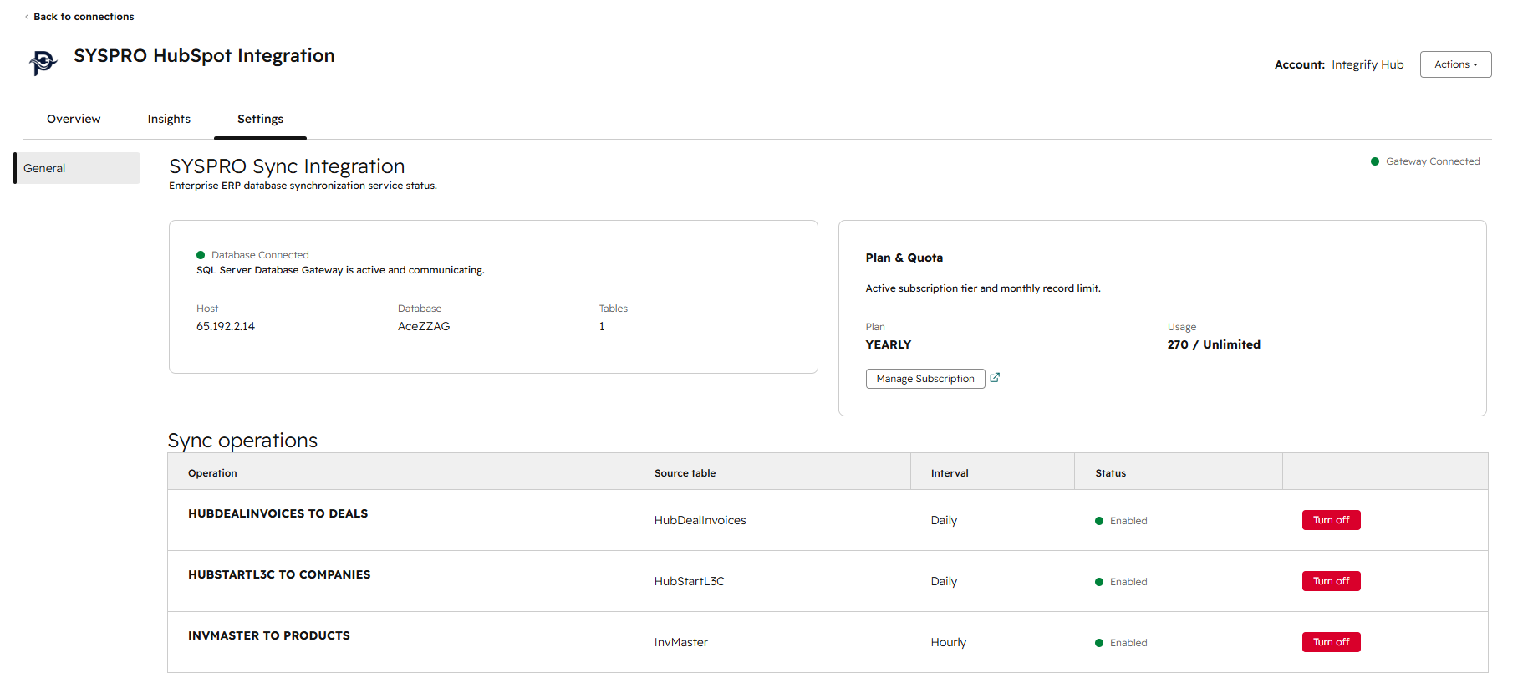Click the SYSPRO integration logo icon

click(x=43, y=62)
